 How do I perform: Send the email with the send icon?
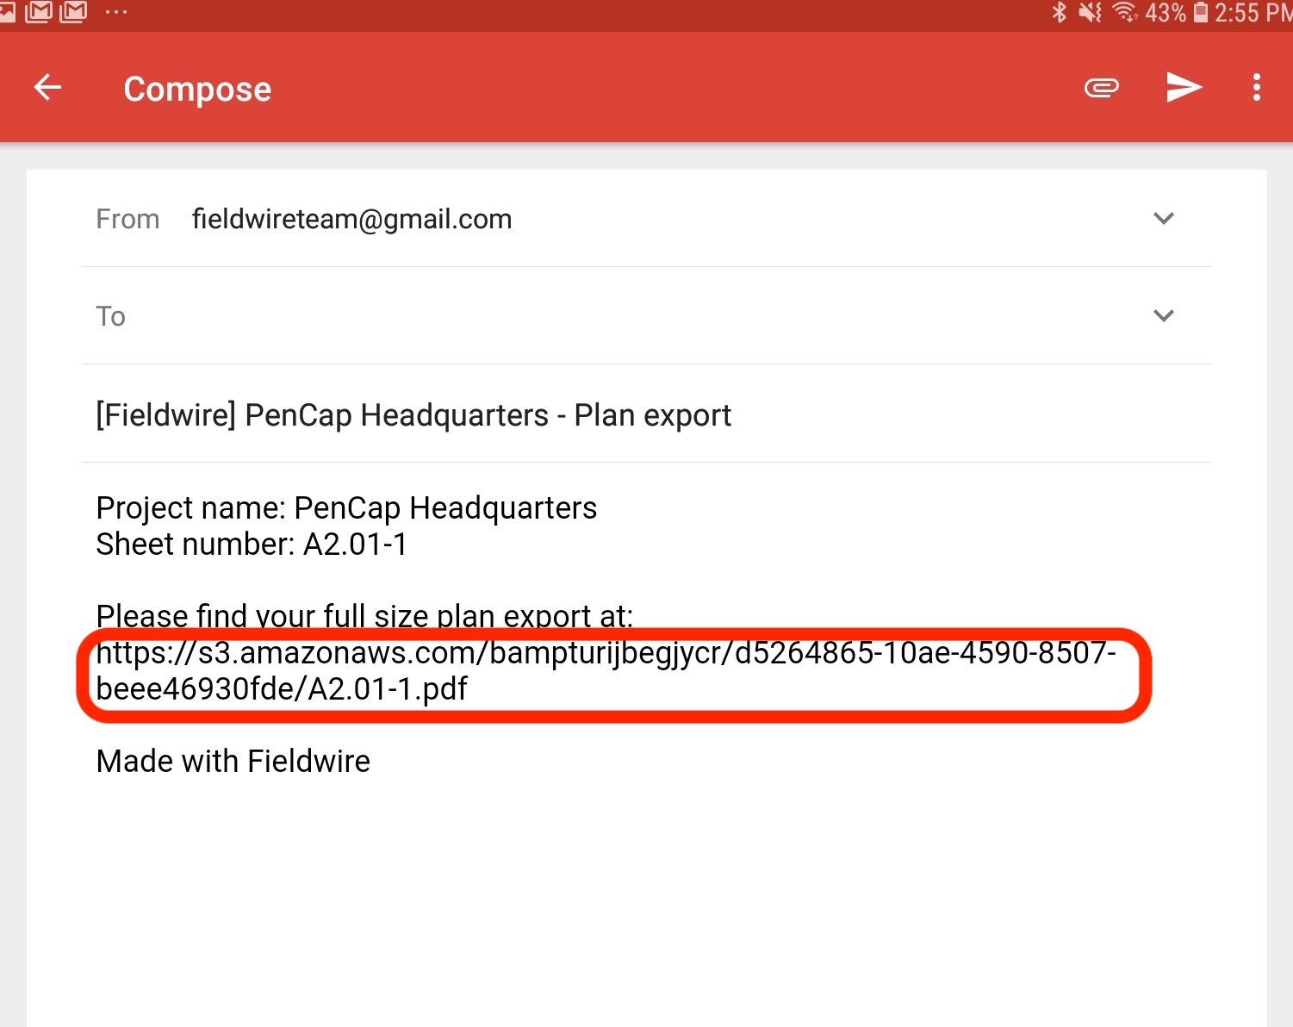(x=1184, y=87)
